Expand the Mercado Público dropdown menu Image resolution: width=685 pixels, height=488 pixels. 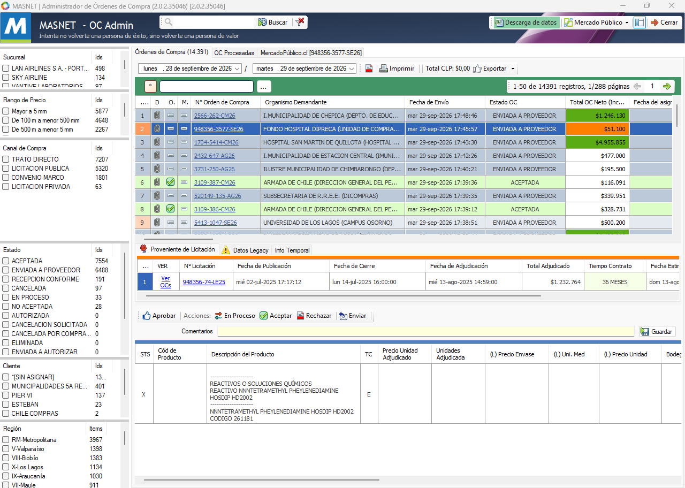click(627, 22)
